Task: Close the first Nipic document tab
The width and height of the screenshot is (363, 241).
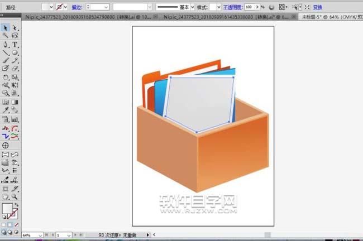Action: point(156,17)
